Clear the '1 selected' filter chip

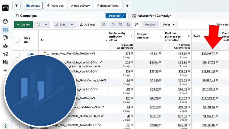pos(123,15)
